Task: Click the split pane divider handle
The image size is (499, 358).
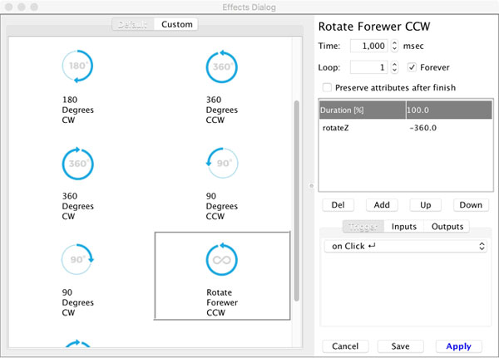Action: (x=312, y=186)
